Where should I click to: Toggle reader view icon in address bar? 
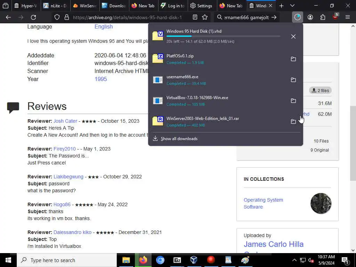tap(195, 17)
